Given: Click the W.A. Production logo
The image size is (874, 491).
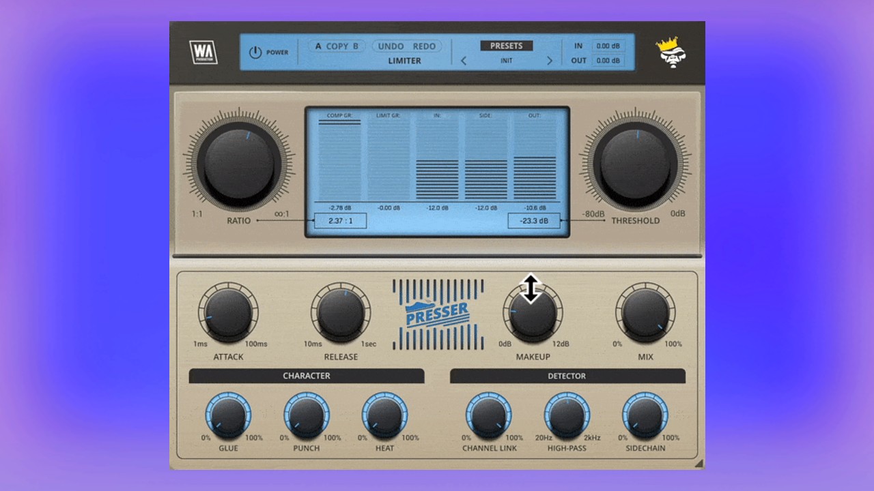Looking at the screenshot, I should [203, 53].
